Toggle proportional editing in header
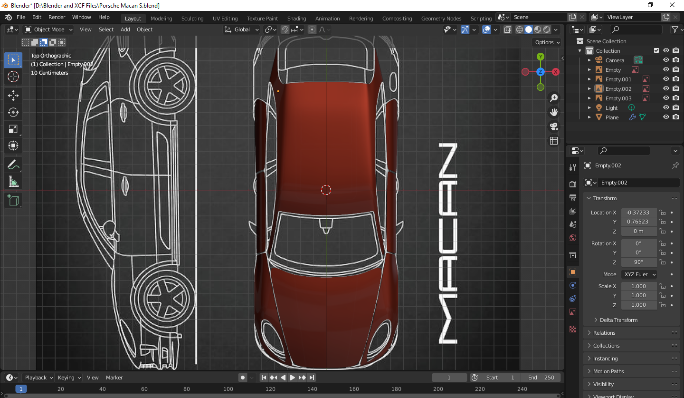The height and width of the screenshot is (398, 684). click(312, 29)
